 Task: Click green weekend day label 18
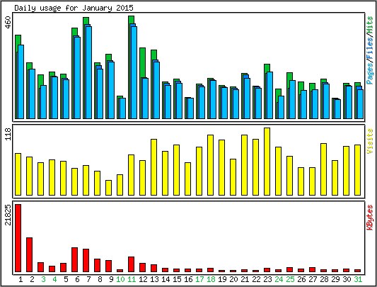tap(211, 279)
